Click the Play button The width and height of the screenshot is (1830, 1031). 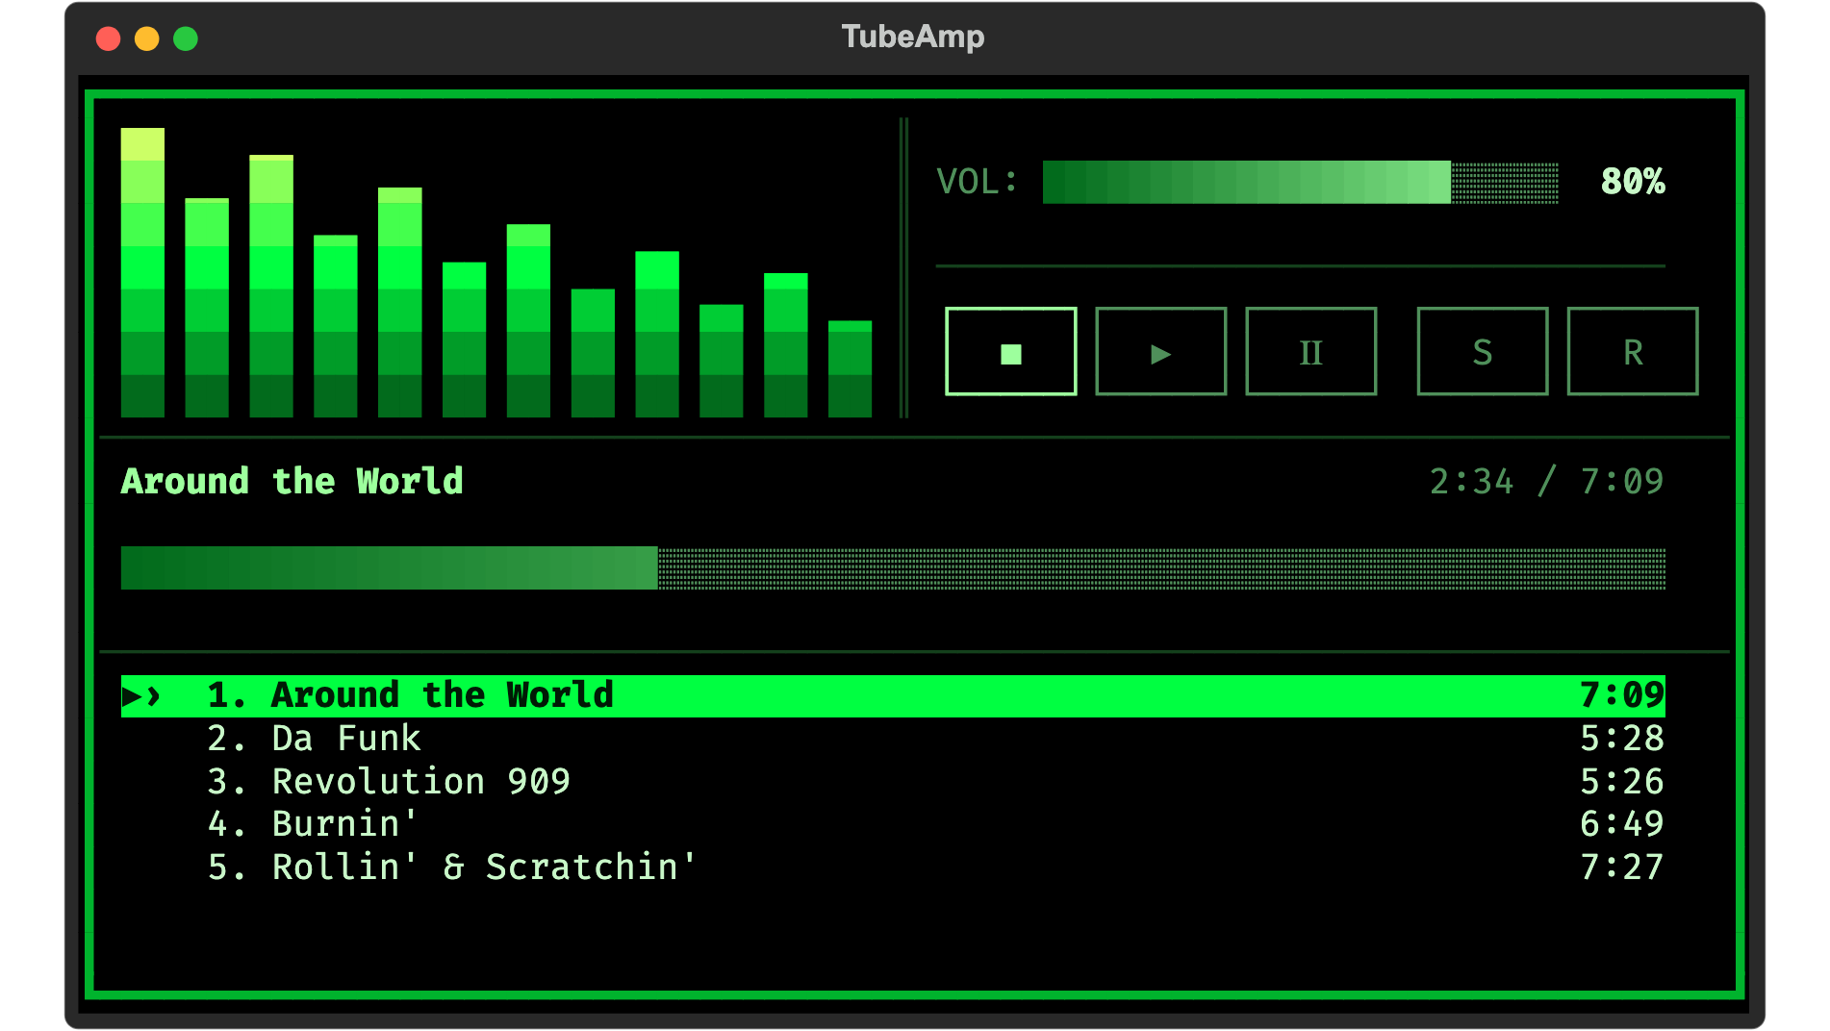pos(1160,352)
